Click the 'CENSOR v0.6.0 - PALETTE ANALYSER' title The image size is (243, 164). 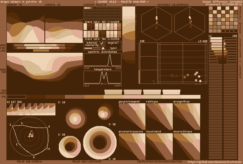(x=121, y=2)
